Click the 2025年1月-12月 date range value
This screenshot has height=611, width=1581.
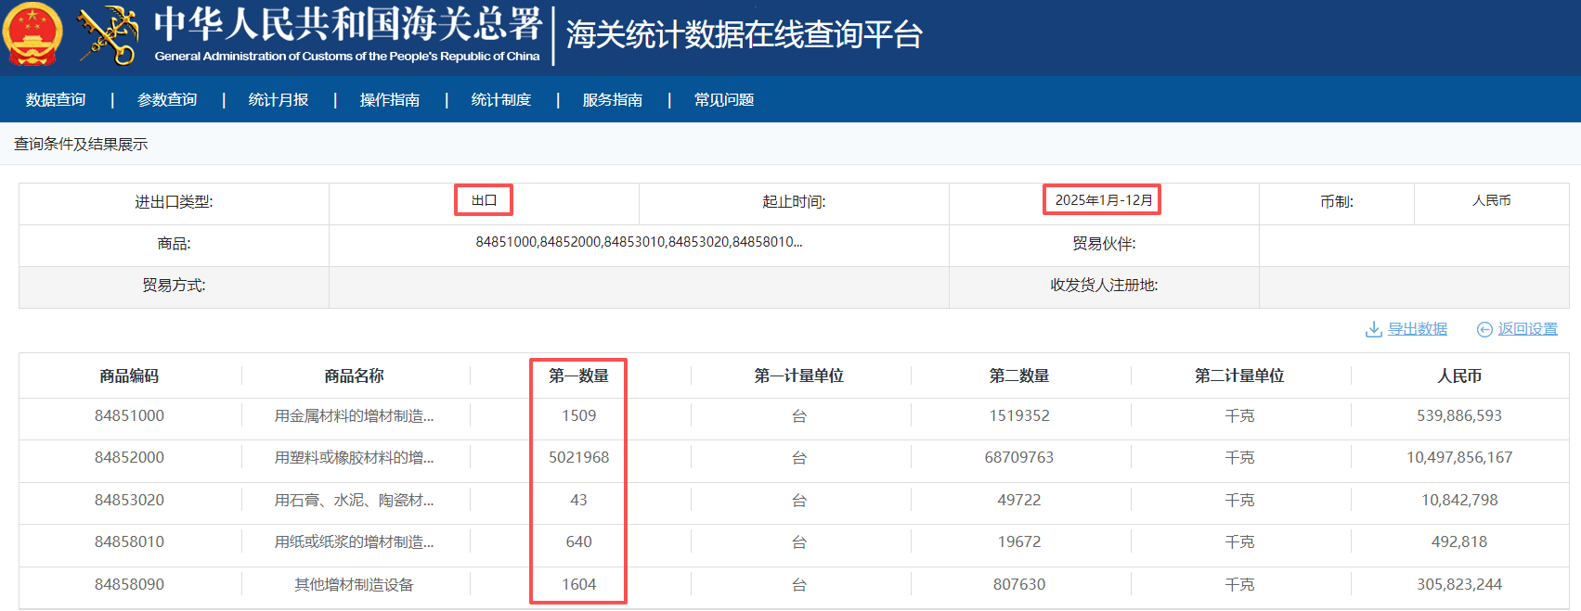click(x=1103, y=200)
